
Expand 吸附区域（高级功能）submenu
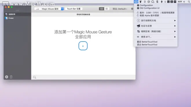point(156,31)
